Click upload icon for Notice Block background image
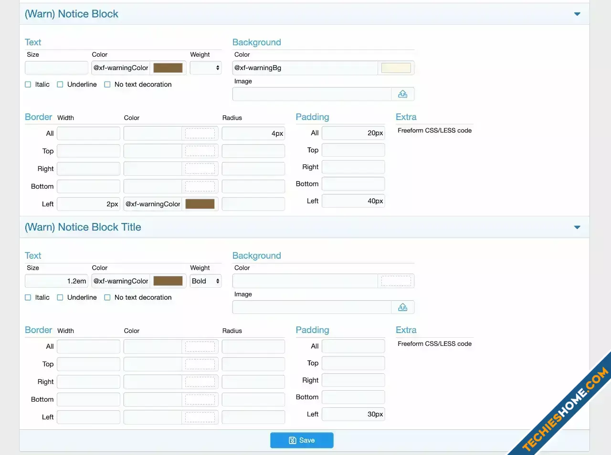 tap(402, 94)
